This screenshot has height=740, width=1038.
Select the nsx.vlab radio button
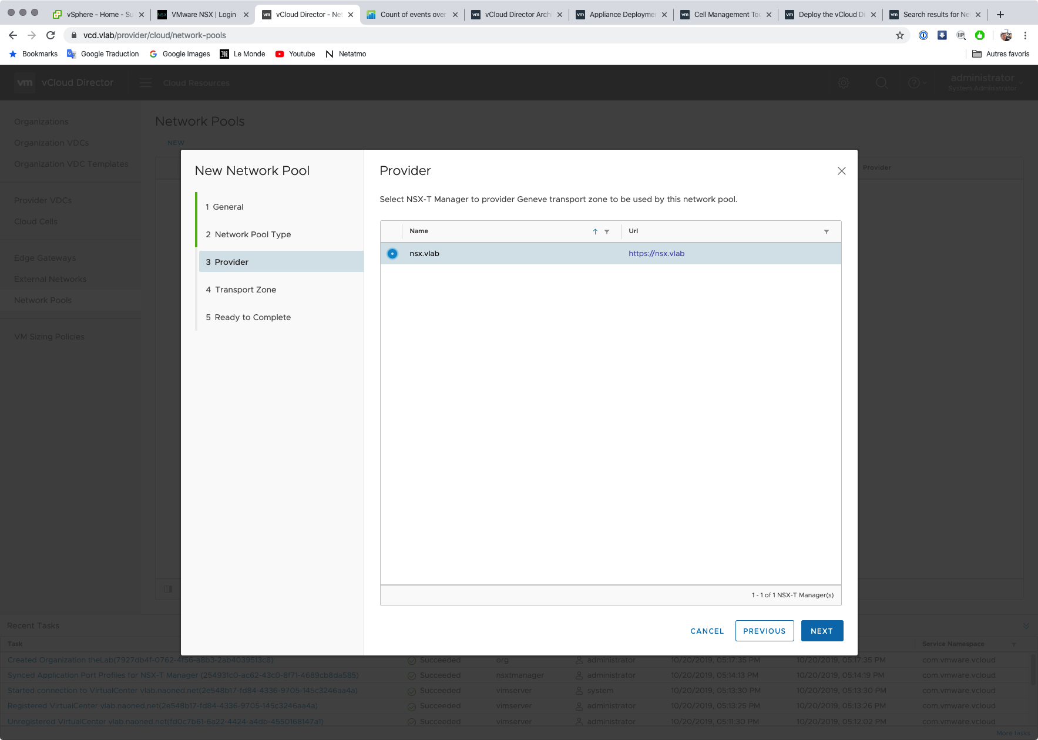tap(392, 254)
